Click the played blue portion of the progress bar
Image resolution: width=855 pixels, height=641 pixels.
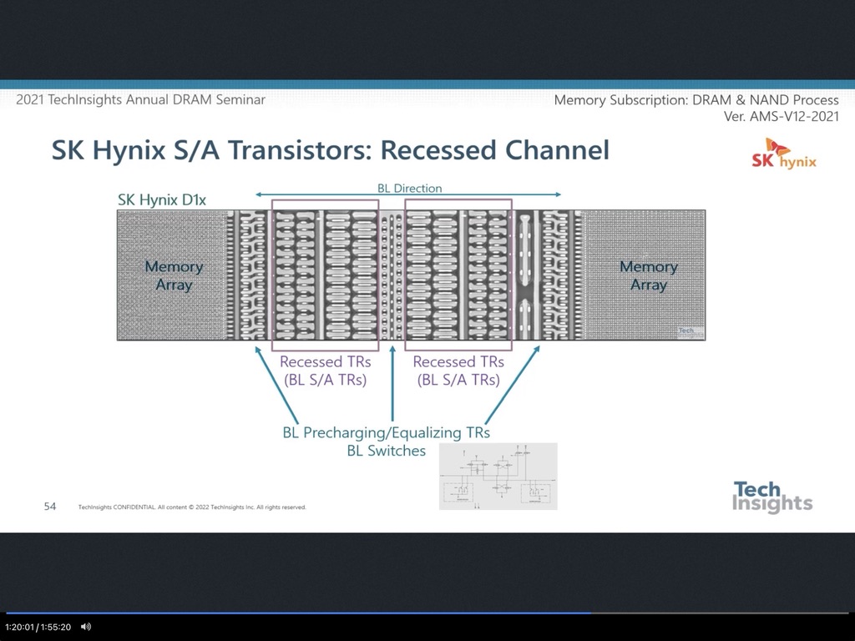(292, 613)
